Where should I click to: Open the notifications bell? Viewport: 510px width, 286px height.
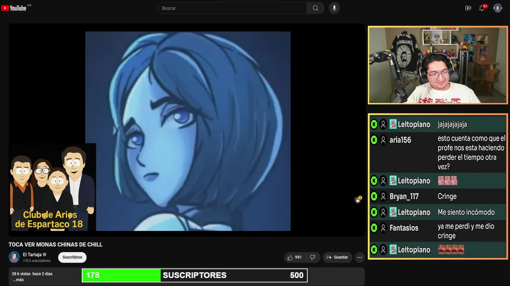pos(482,8)
